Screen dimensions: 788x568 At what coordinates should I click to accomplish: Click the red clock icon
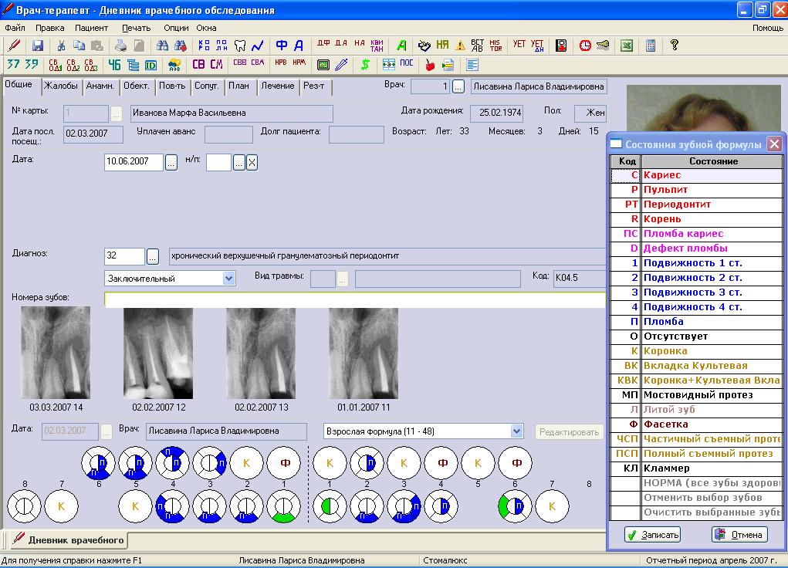(585, 46)
